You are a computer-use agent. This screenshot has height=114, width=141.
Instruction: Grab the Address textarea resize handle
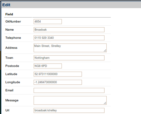[x=105, y=51]
